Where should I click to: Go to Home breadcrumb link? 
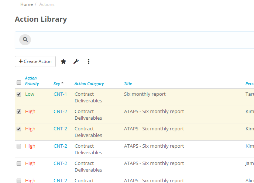click(27, 4)
